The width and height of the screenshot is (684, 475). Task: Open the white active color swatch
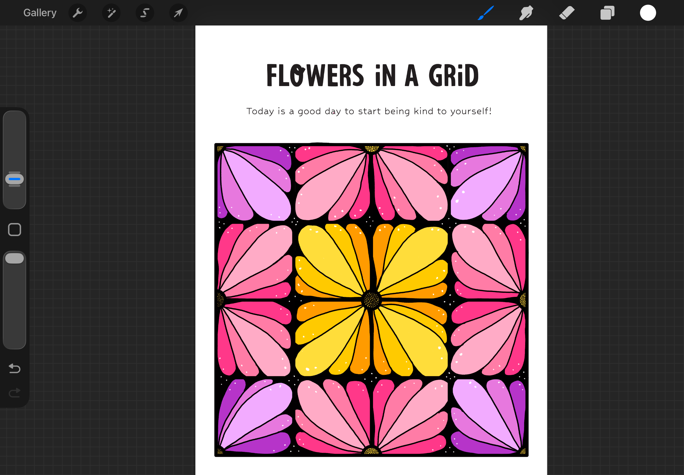pyautogui.click(x=648, y=13)
